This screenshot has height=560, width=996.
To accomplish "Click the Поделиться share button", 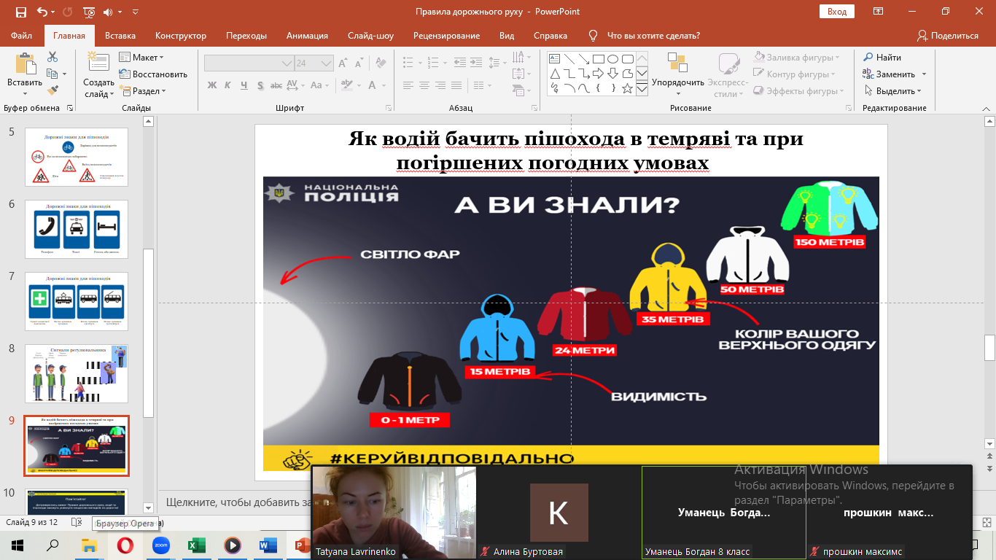I will click(948, 36).
